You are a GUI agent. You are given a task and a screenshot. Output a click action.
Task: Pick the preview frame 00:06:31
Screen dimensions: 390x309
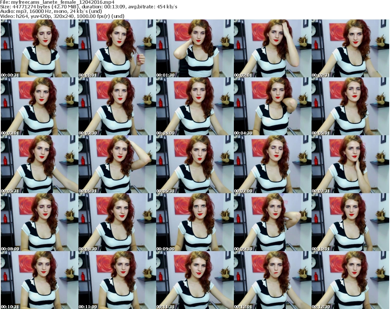[195, 165]
